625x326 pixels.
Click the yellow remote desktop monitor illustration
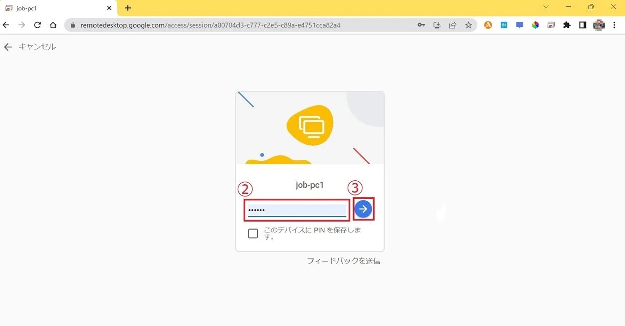pyautogui.click(x=311, y=125)
